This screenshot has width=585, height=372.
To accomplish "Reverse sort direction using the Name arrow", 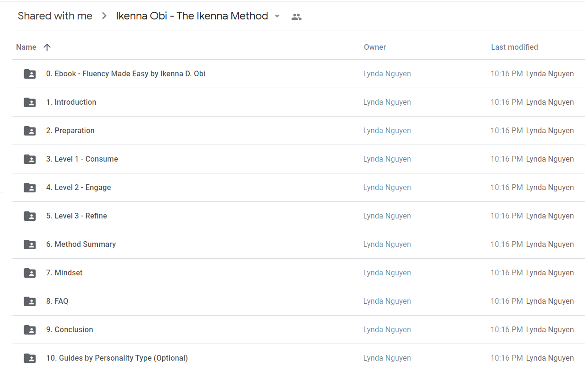I will click(47, 47).
